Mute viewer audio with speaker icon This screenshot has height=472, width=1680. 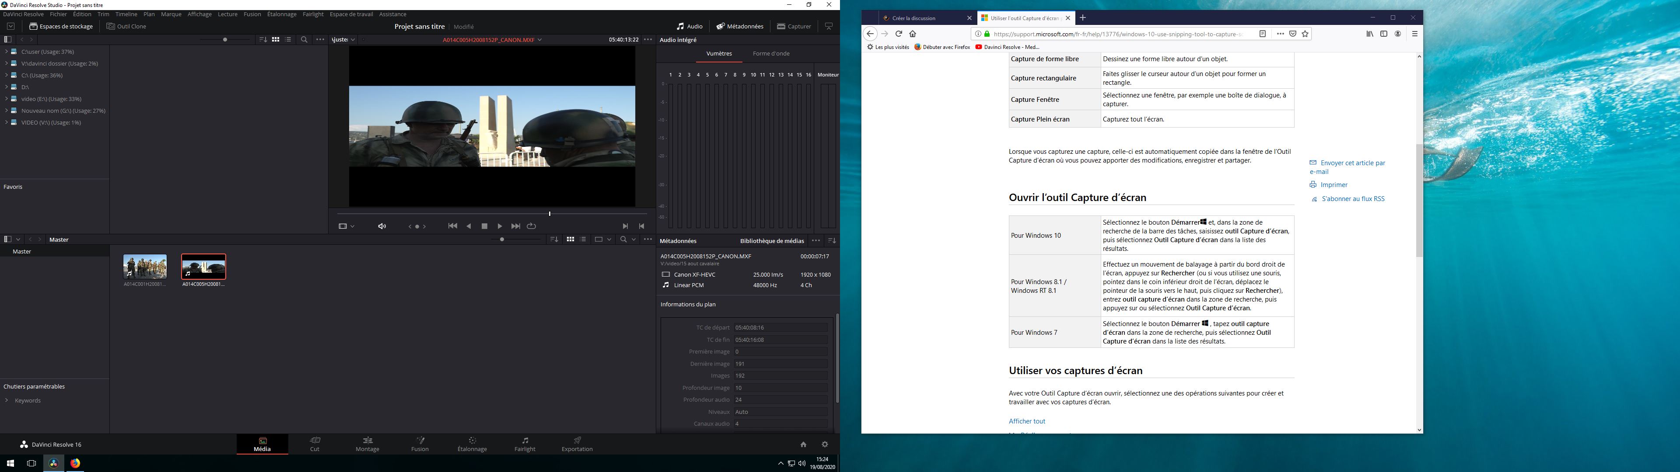point(381,226)
